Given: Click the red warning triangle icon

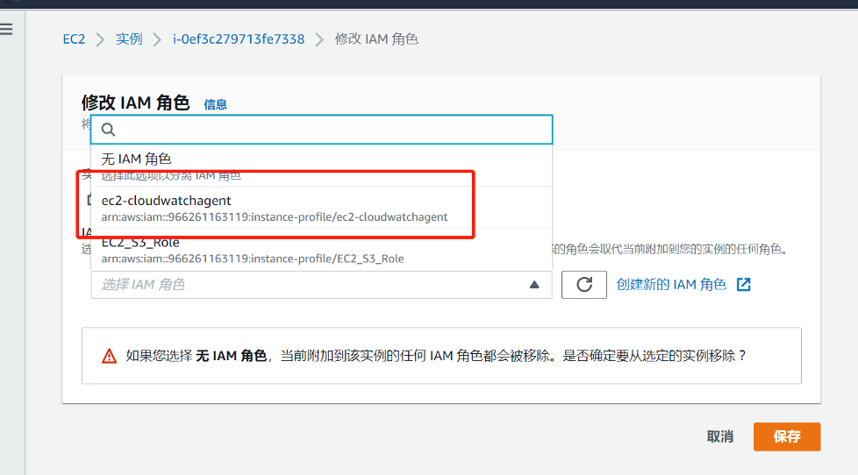Looking at the screenshot, I should coord(110,357).
